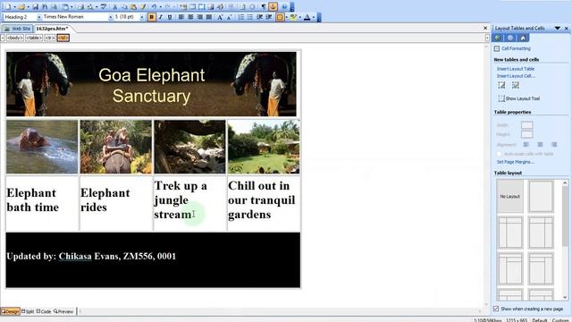Toggle the Show Layer Anchors button
The image size is (572, 322).
click(273, 6)
